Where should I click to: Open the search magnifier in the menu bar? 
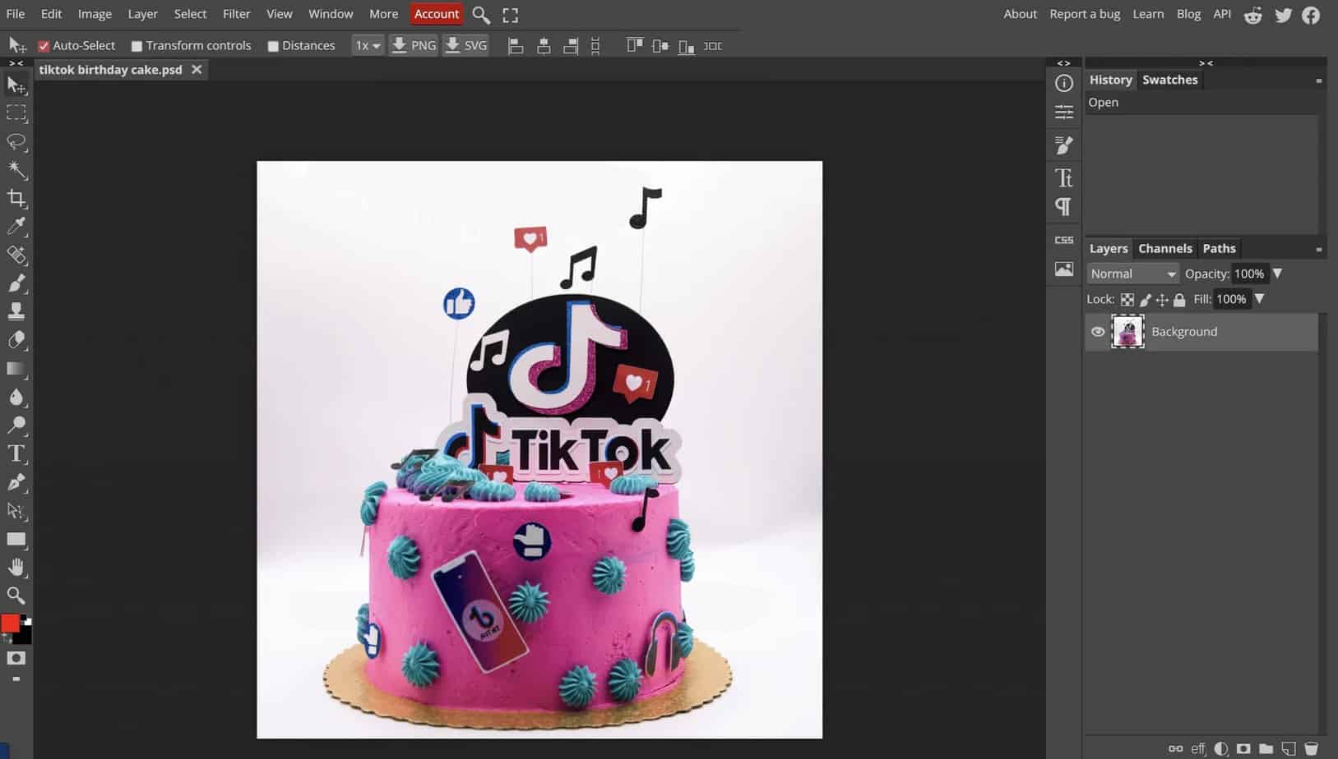click(481, 15)
